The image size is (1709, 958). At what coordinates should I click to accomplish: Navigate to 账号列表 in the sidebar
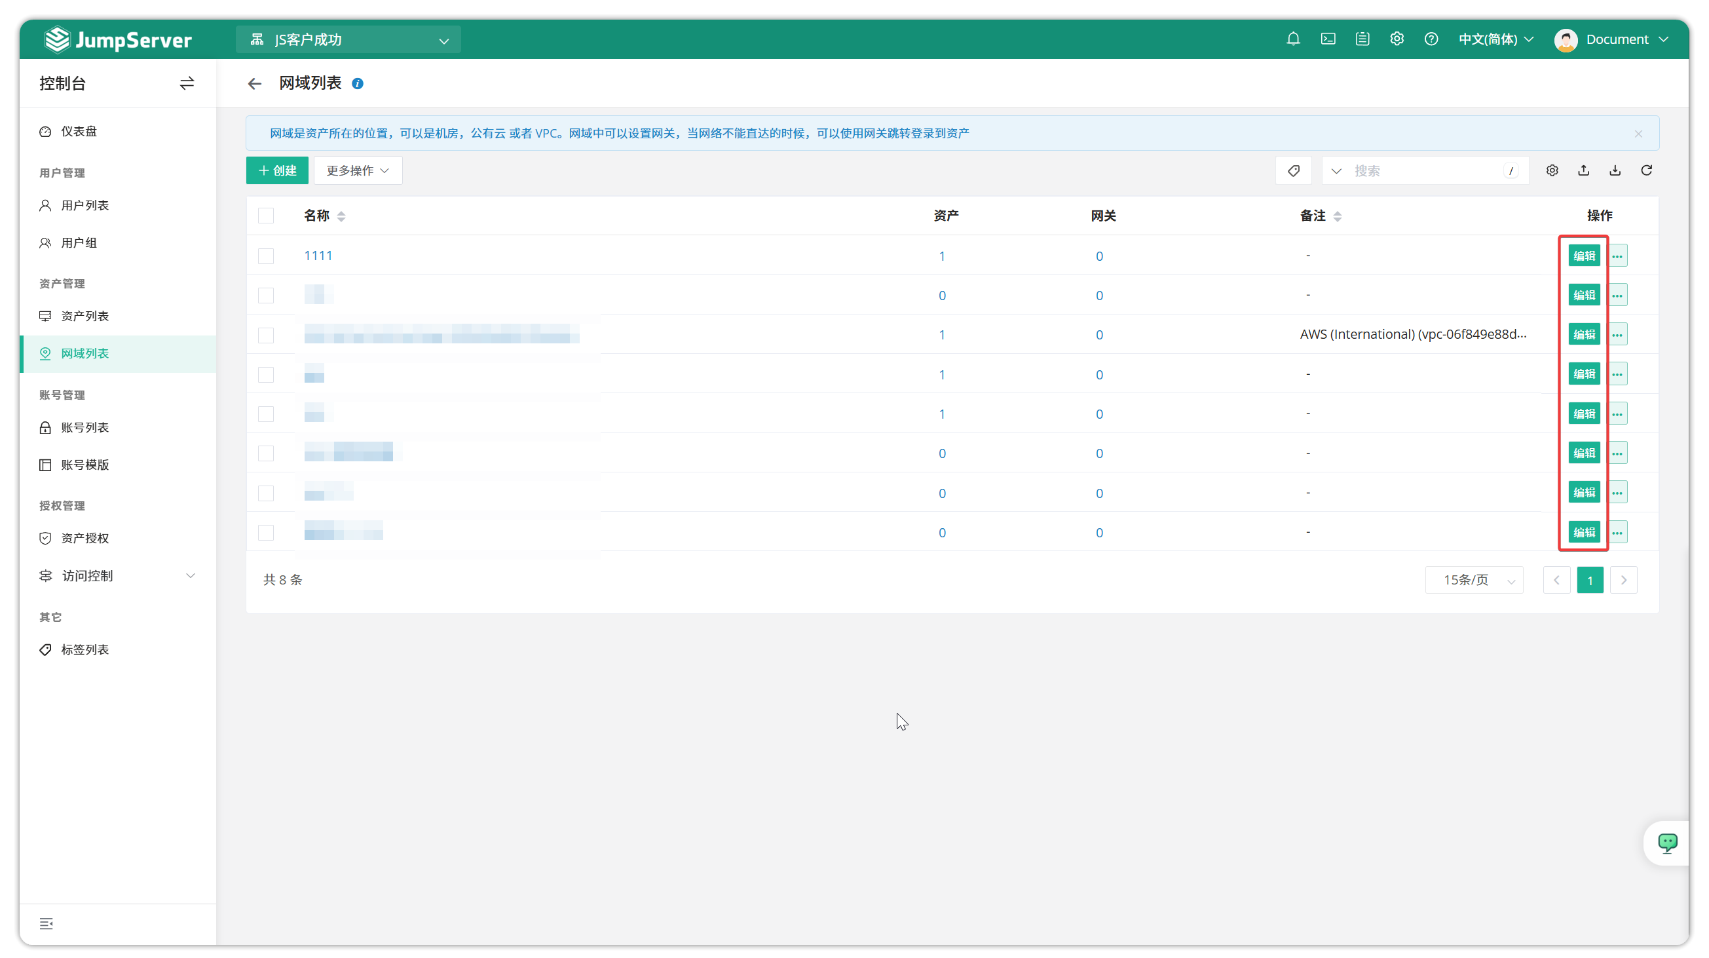click(85, 427)
